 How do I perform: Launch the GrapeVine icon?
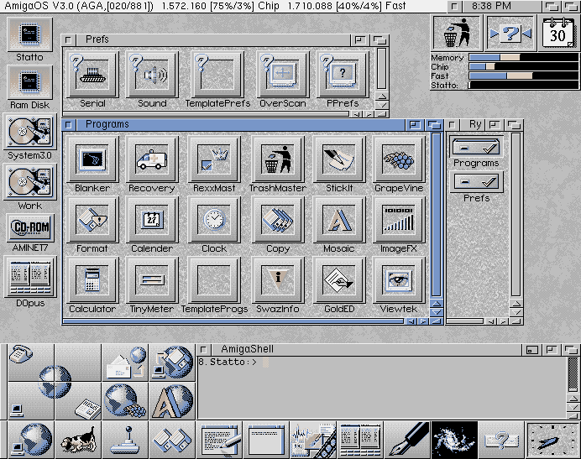click(x=399, y=159)
